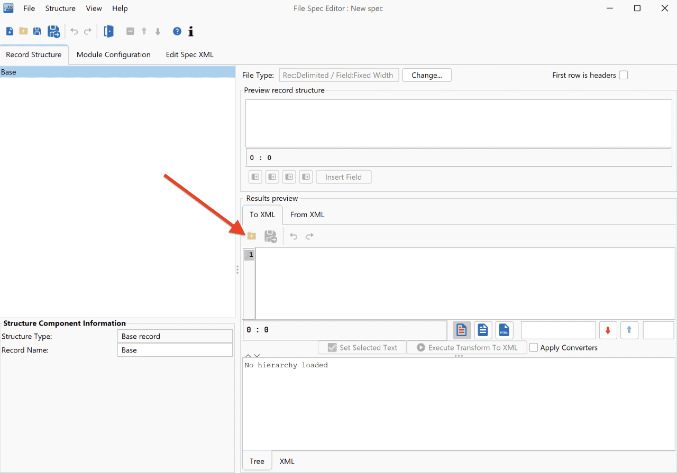Click the third field icon button left of Insert Field
Screen dimensions: 677x473
click(x=289, y=177)
